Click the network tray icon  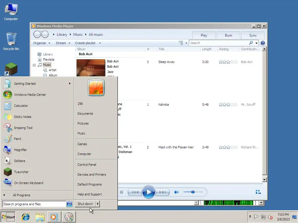point(263,217)
